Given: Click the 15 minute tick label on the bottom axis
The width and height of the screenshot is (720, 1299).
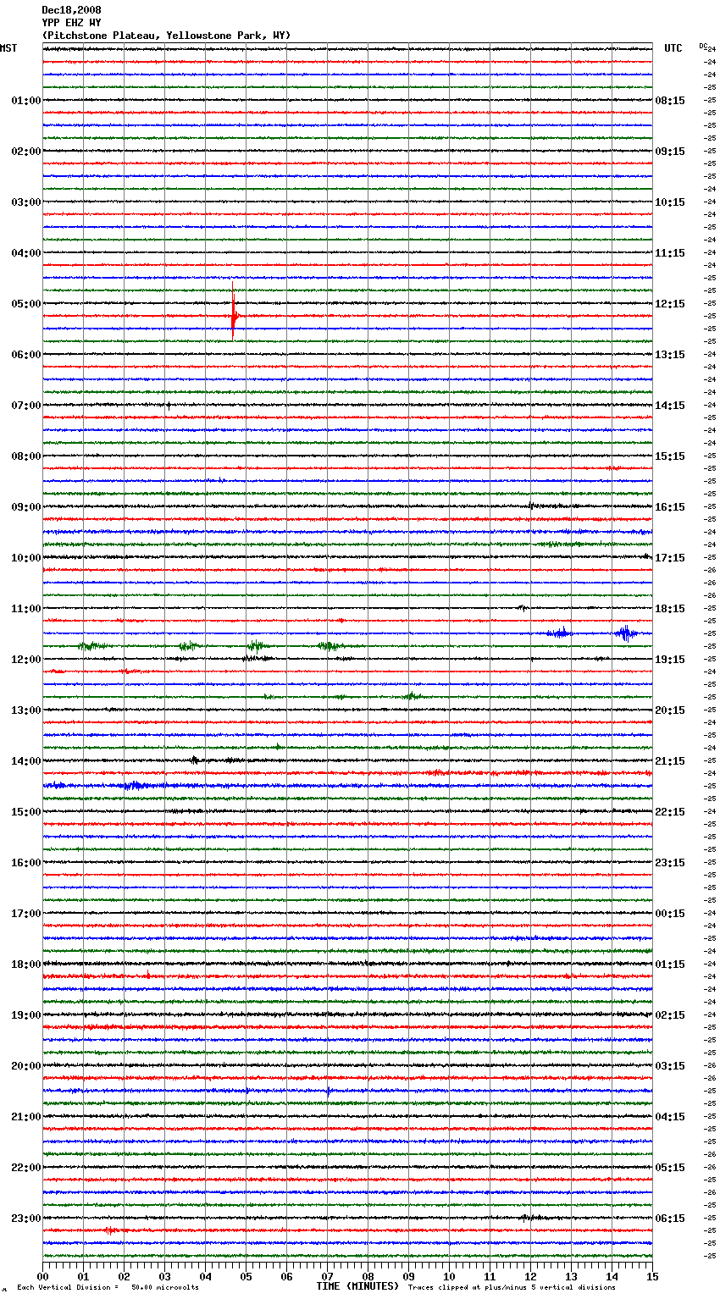Looking at the screenshot, I should pyautogui.click(x=652, y=1276).
